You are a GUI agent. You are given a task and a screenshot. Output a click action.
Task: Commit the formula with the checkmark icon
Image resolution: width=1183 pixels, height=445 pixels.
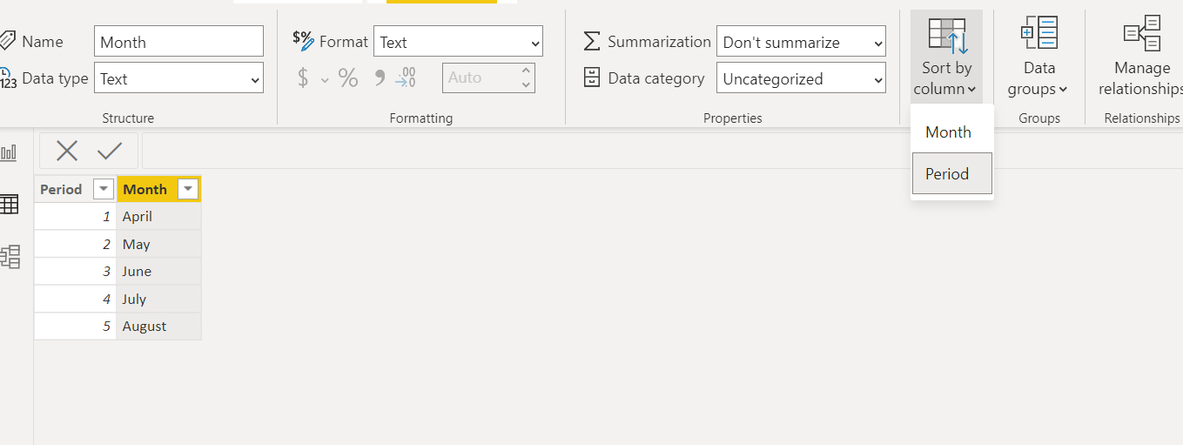[110, 151]
